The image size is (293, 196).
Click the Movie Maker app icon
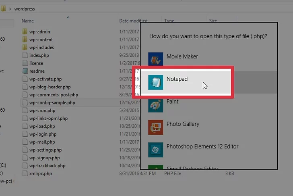155,59
